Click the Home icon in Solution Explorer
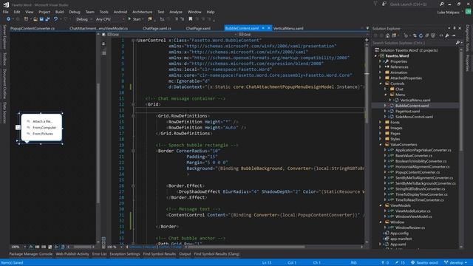473x266 pixels. pyautogui.click(x=387, y=35)
